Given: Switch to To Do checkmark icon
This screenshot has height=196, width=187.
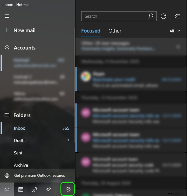Looking at the screenshot, I should [x=49, y=189].
